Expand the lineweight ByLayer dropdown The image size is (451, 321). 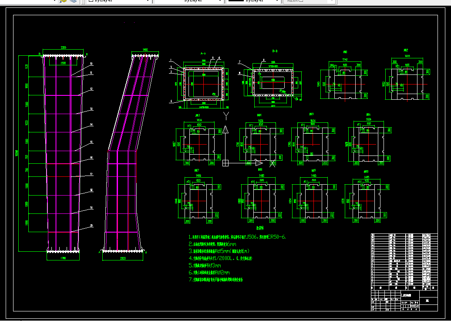coord(253,1)
